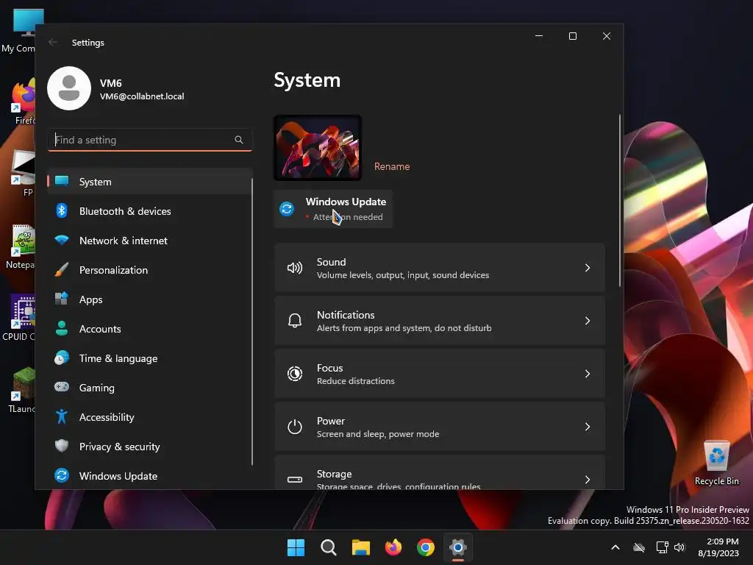The width and height of the screenshot is (753, 565).
Task: Open Network & internet wifi icon
Action: point(62,240)
